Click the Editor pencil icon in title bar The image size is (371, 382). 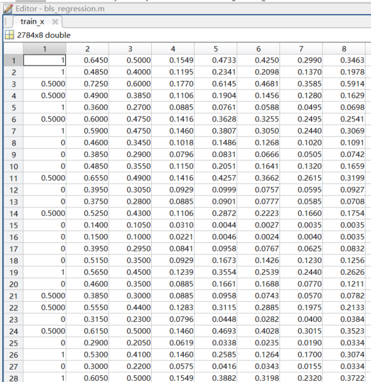tap(8, 9)
